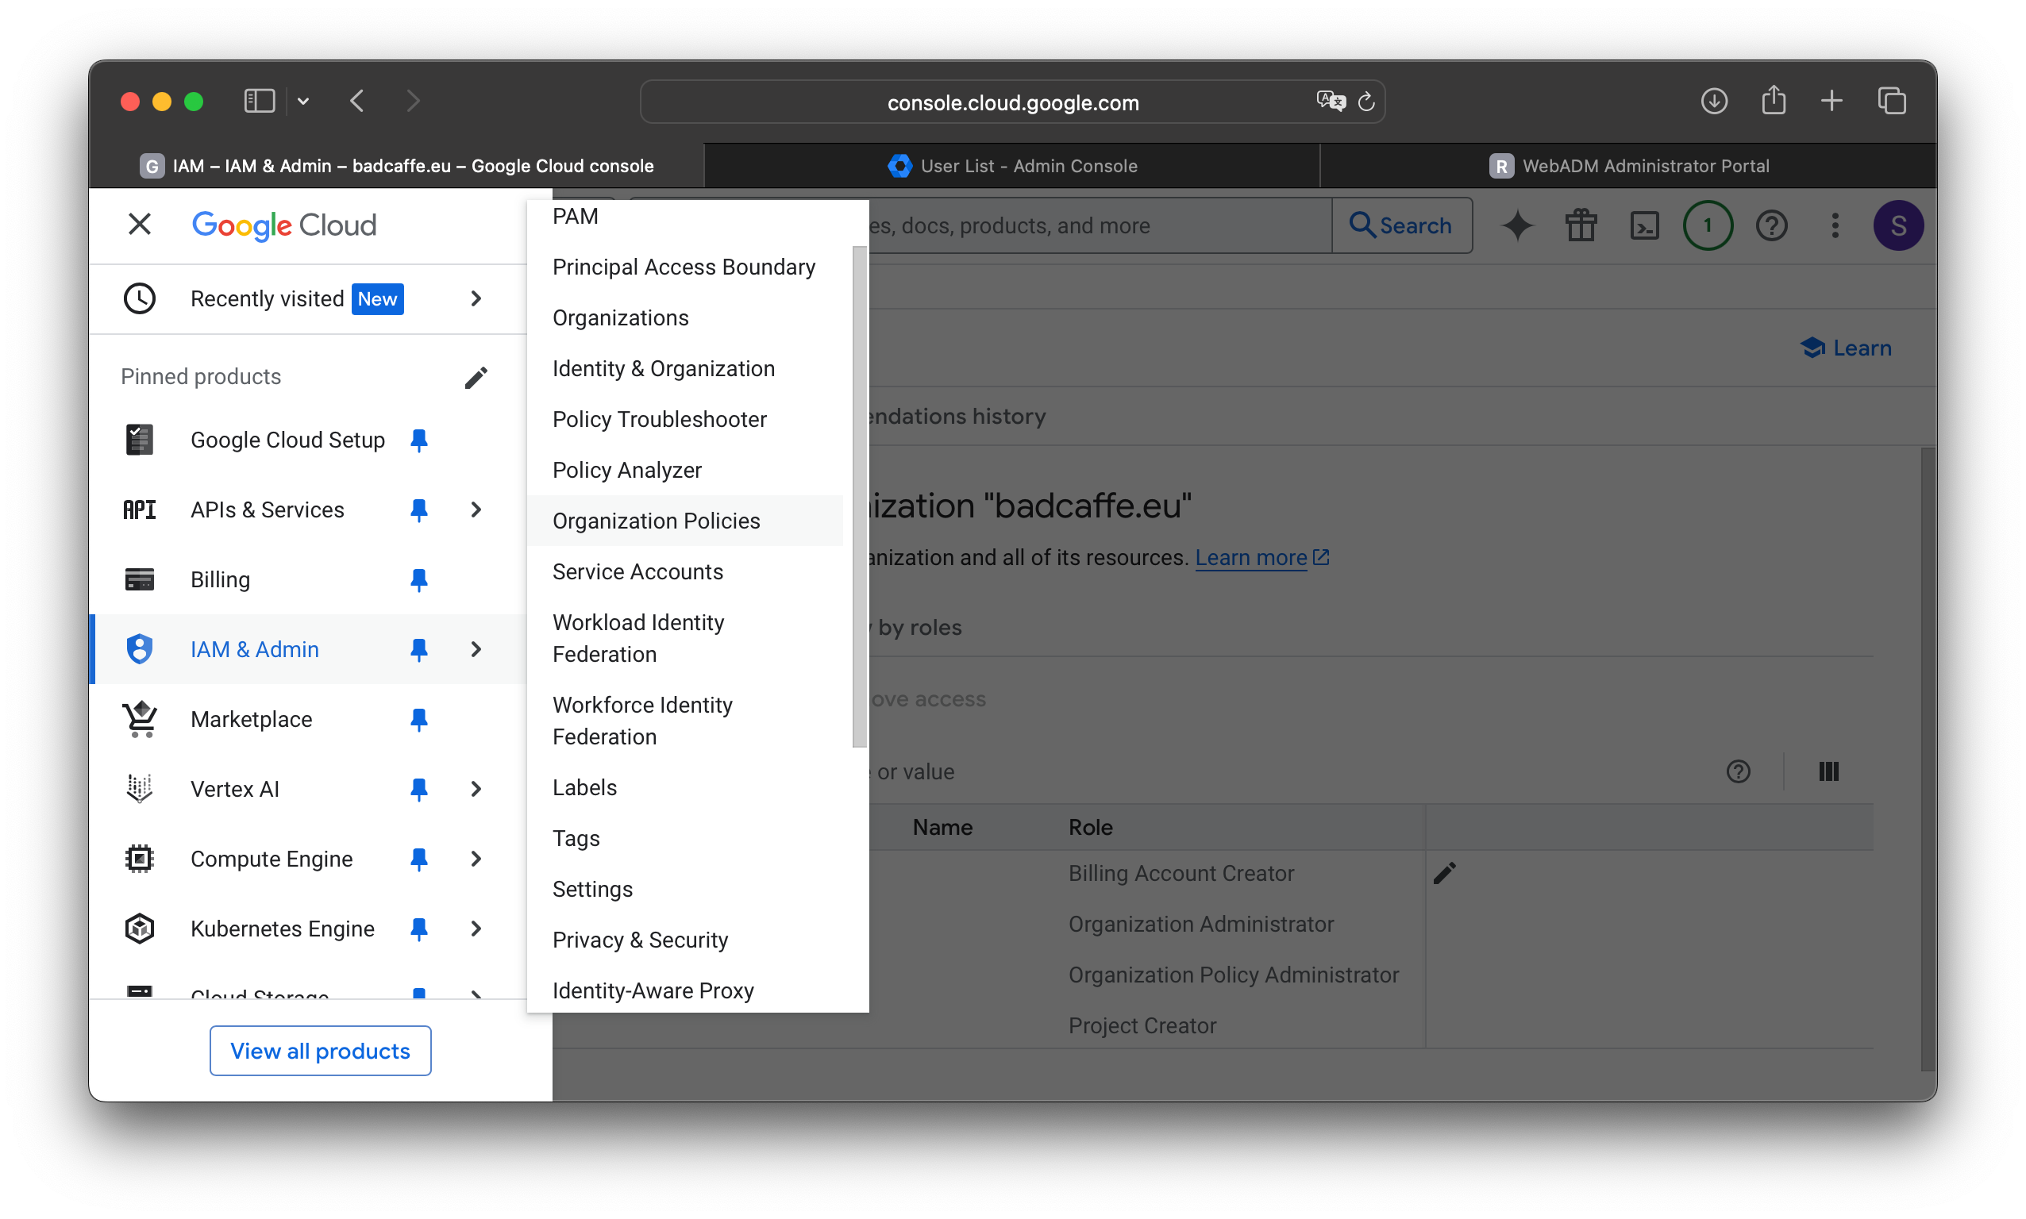Click the Marketplace cart icon

pos(140,719)
